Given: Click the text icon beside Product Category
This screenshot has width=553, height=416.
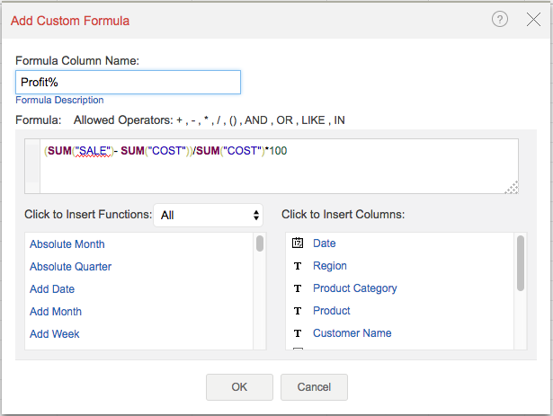Looking at the screenshot, I should coord(298,288).
